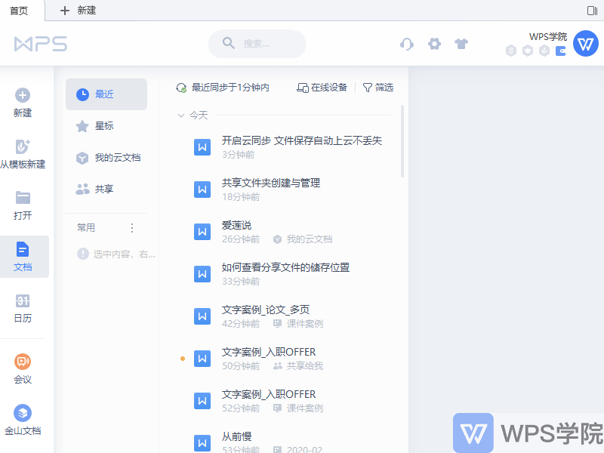Image resolution: width=604 pixels, height=453 pixels.
Task: Click the WPS学院 round user avatar
Action: click(586, 44)
